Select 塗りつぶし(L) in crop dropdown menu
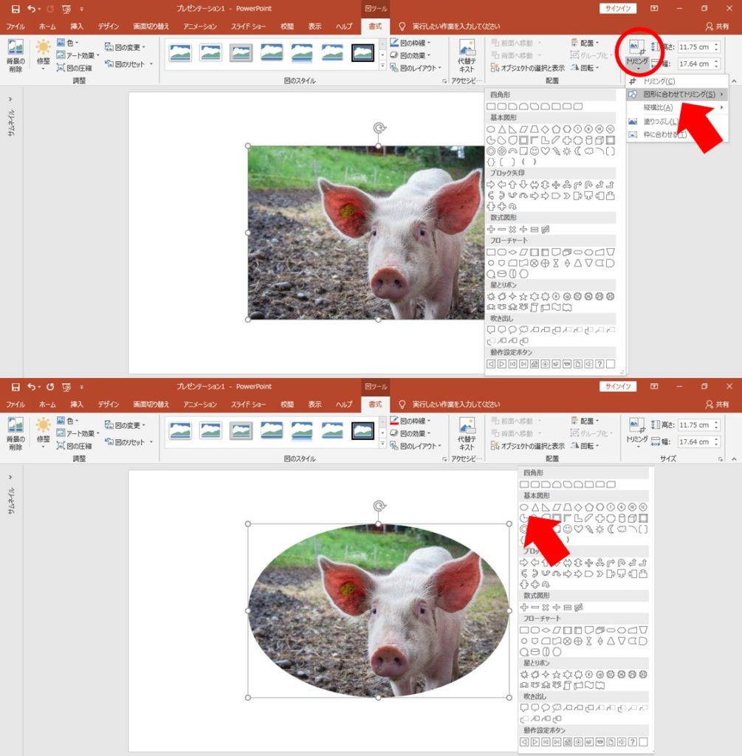 660,121
